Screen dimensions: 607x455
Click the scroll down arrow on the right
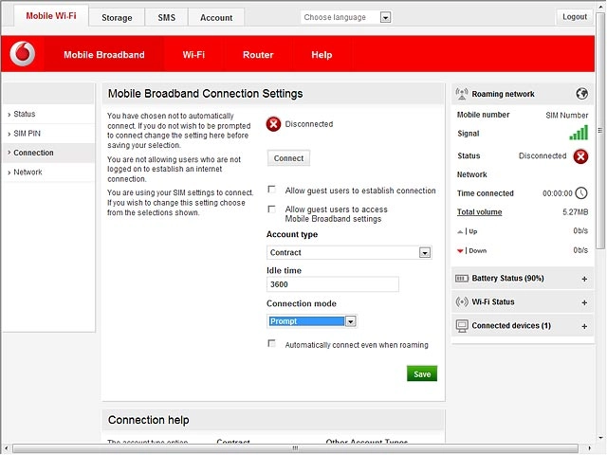click(x=600, y=438)
